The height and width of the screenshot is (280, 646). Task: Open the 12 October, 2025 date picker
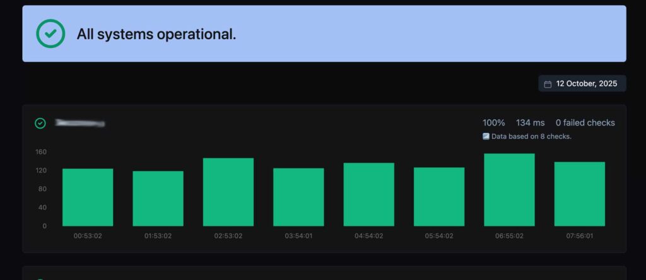pyautogui.click(x=582, y=84)
